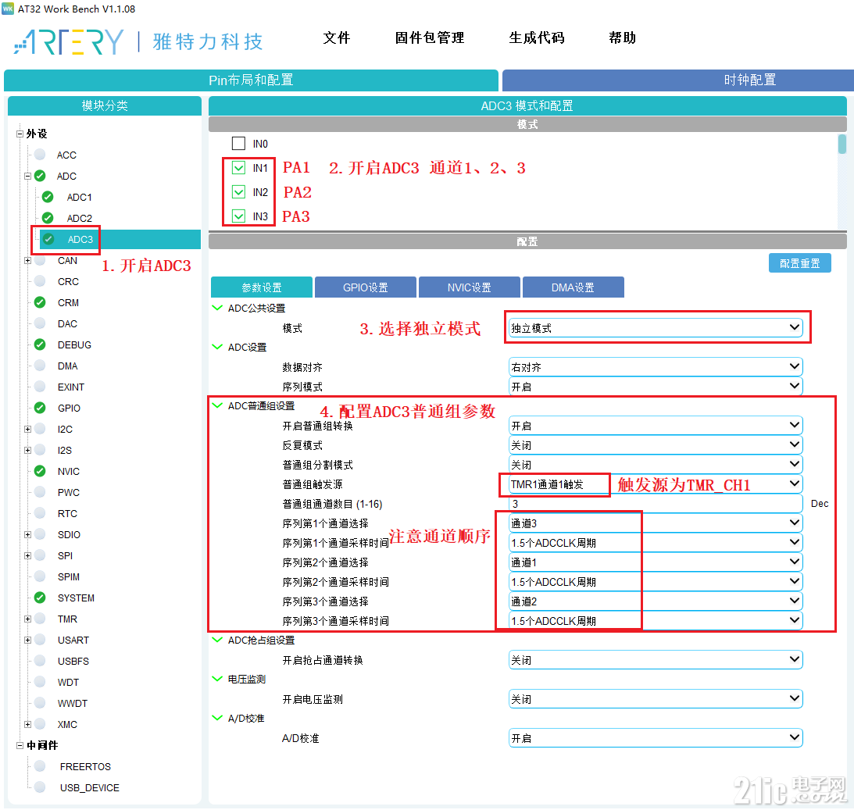Open the 开启电压监测 dropdown
The image size is (854, 810).
coord(656,699)
